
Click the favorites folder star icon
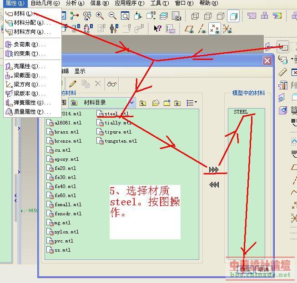tap(177, 103)
